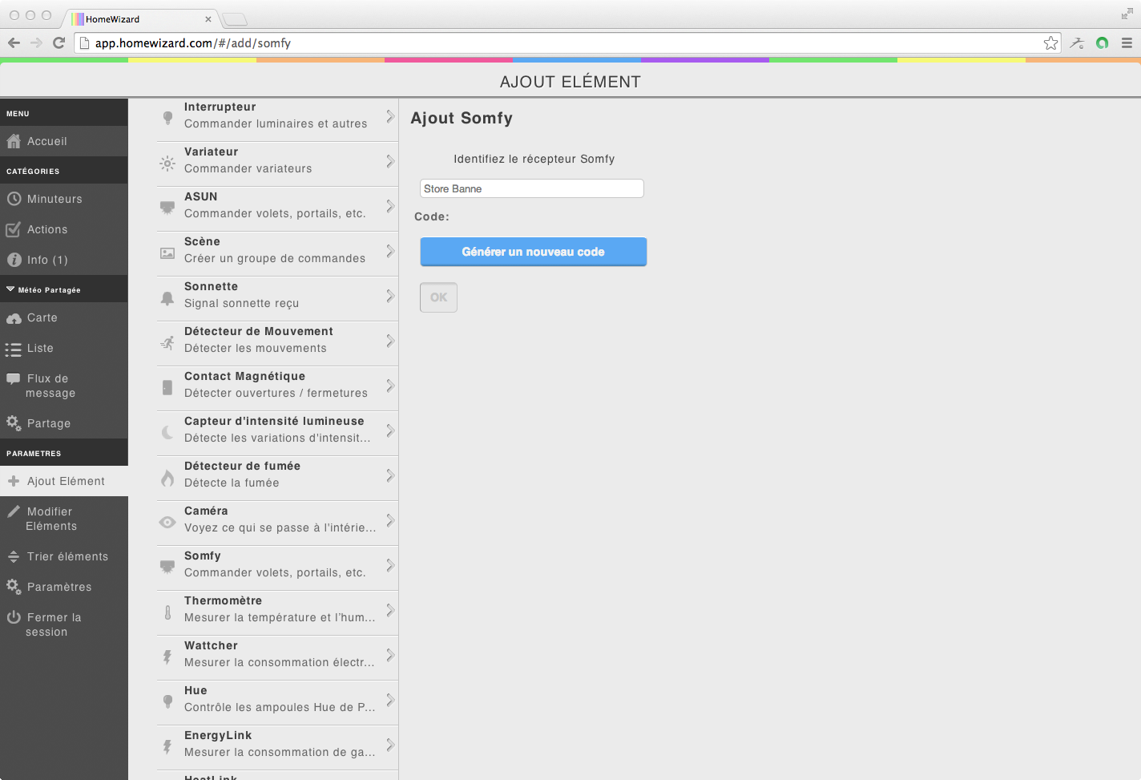Click the Contact Magnétique door icon

pyautogui.click(x=167, y=387)
